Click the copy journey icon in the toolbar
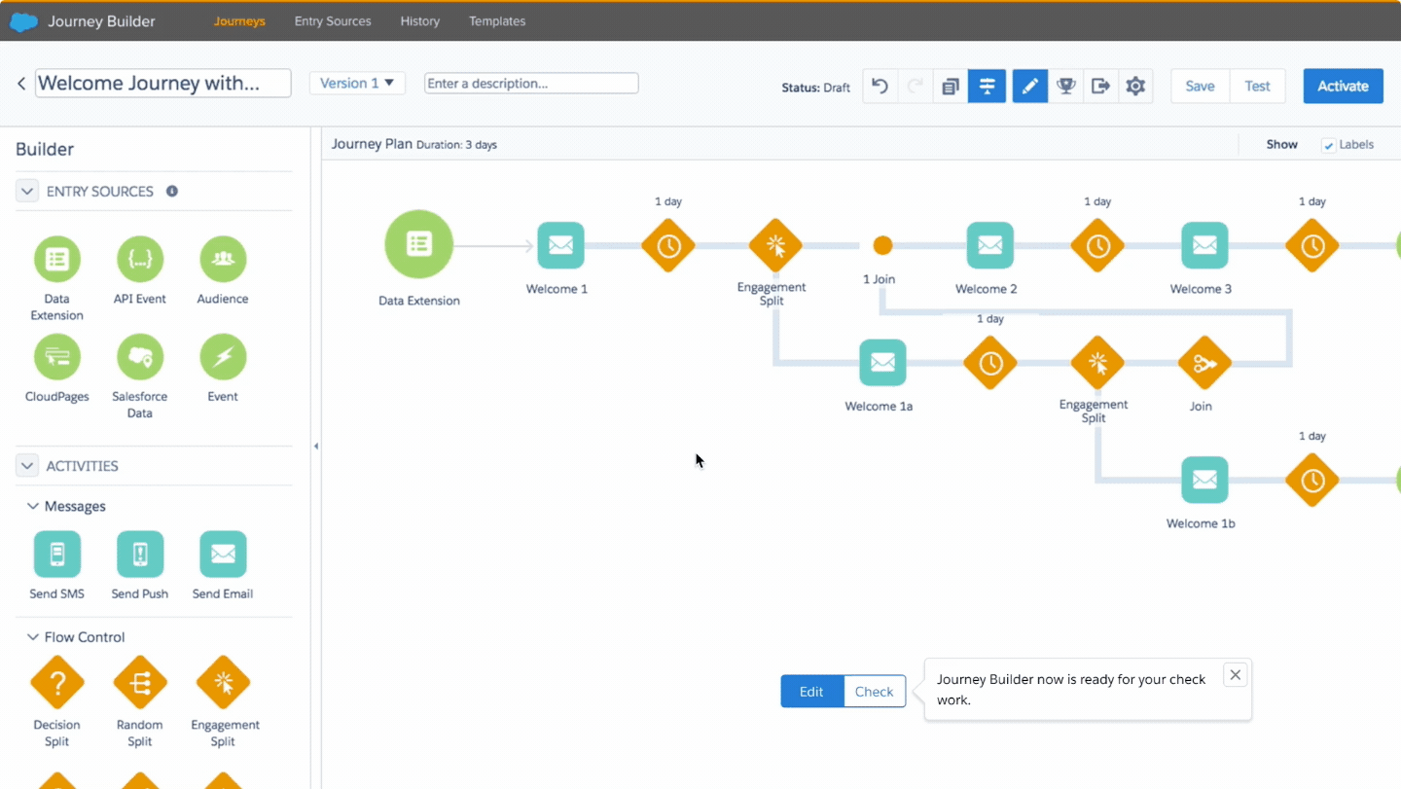Image resolution: width=1401 pixels, height=789 pixels. click(x=951, y=86)
